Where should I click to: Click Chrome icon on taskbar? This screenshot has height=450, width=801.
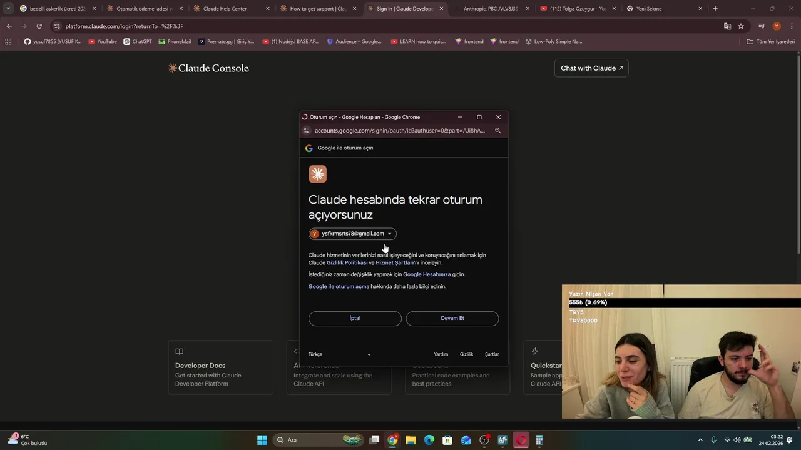tap(392, 440)
